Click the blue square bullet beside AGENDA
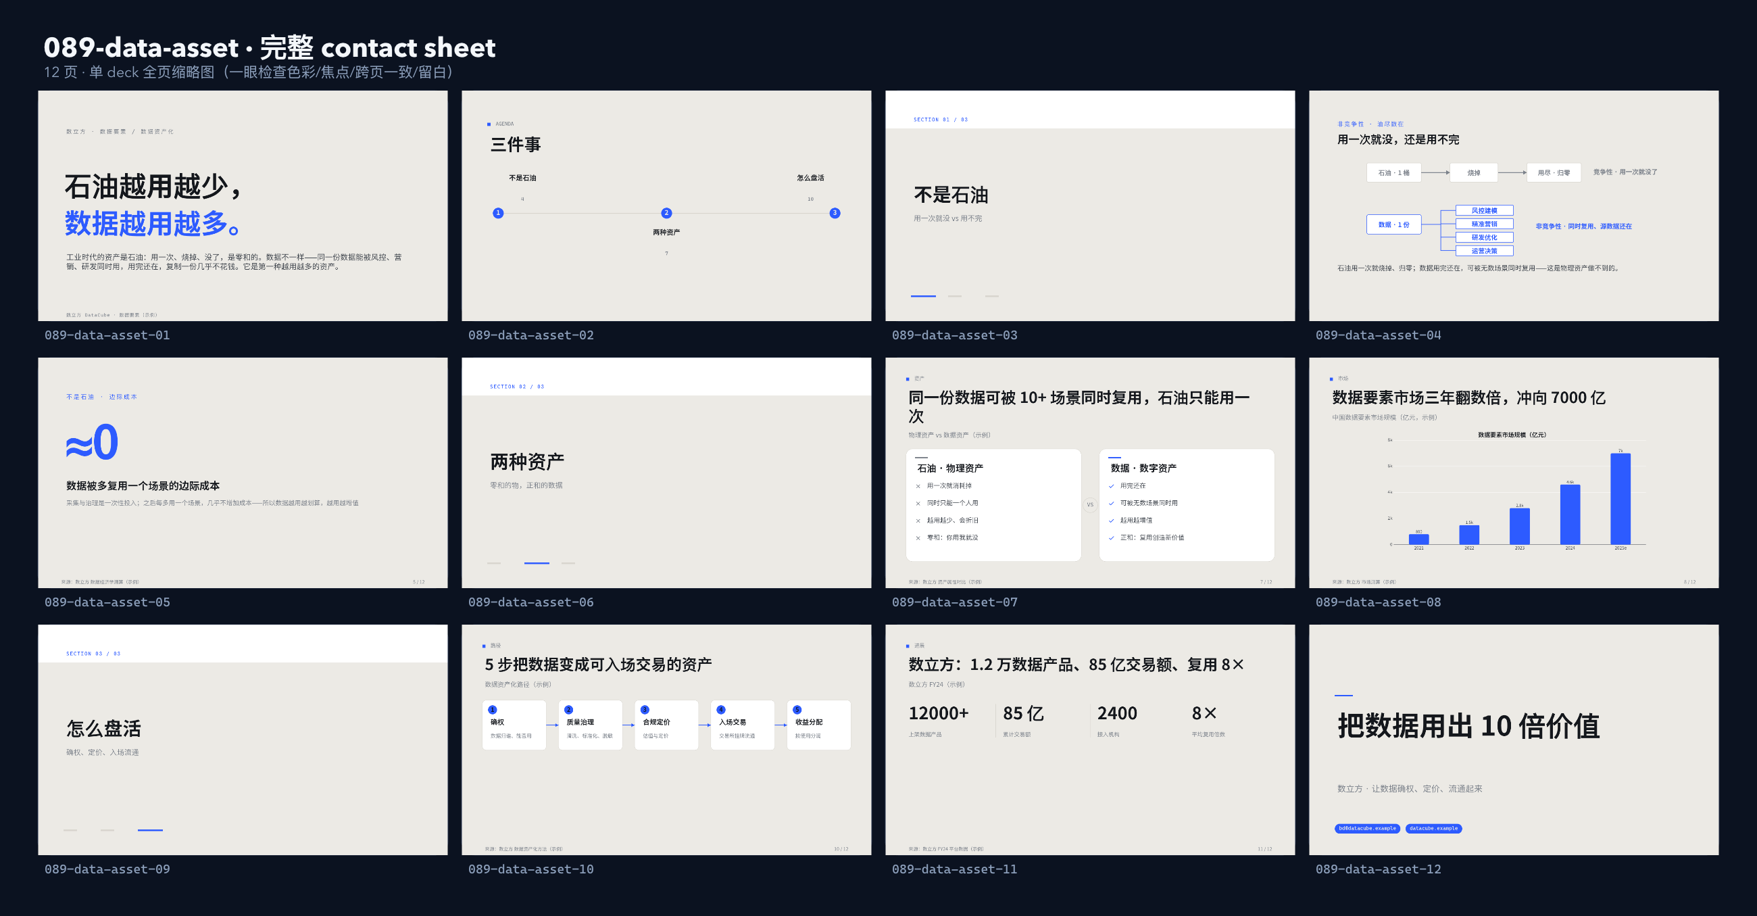 click(489, 124)
